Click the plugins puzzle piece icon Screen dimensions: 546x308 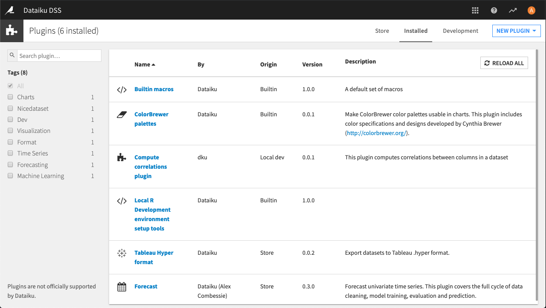tap(12, 31)
